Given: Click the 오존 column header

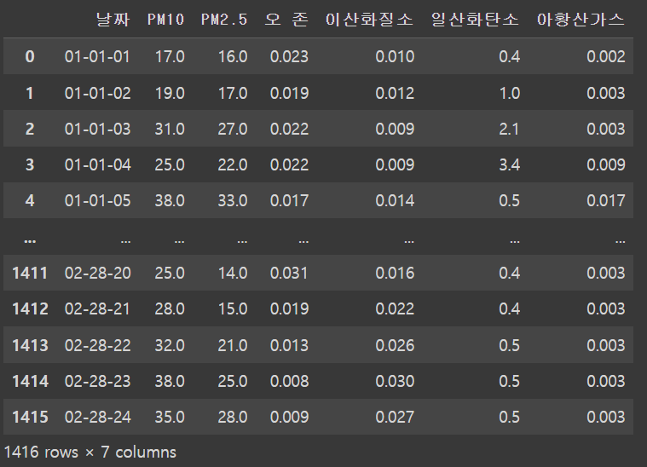Looking at the screenshot, I should point(286,20).
